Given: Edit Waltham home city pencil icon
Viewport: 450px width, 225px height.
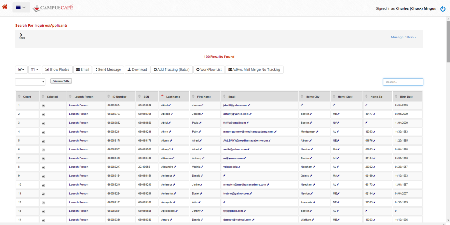Looking at the screenshot, I should tap(312, 220).
